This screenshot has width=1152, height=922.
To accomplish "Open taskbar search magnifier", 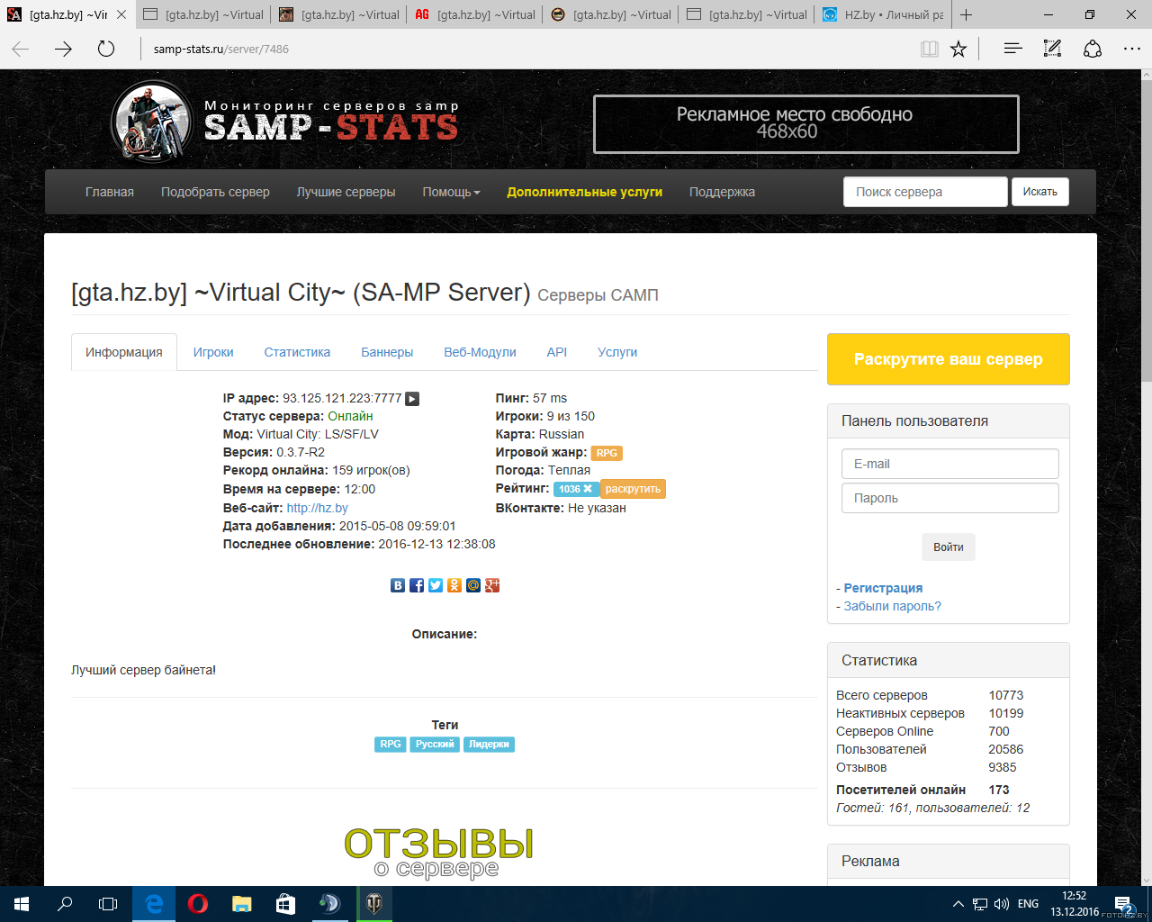I will pos(65,904).
